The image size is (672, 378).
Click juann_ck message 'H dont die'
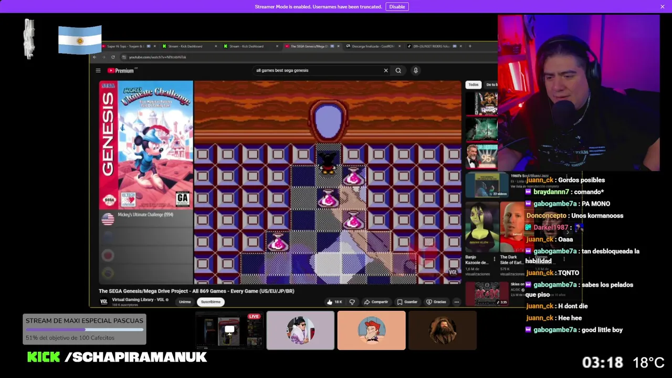pyautogui.click(x=573, y=306)
